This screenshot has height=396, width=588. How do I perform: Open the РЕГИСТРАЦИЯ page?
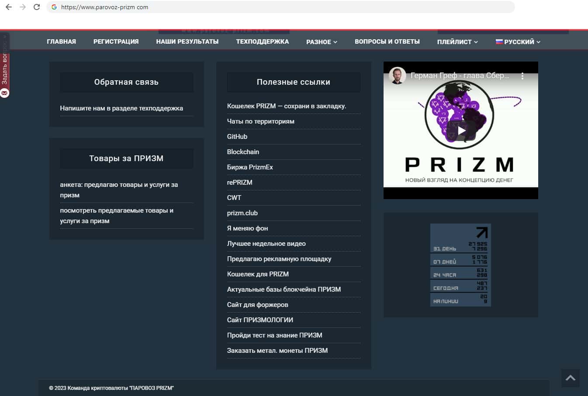click(x=116, y=41)
